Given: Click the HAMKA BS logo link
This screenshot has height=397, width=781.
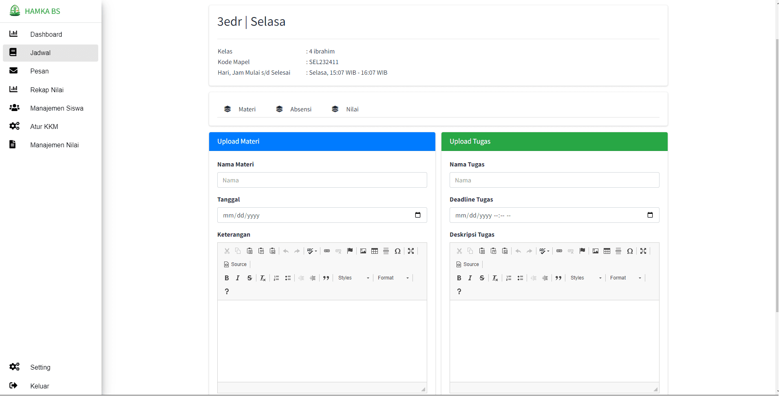Looking at the screenshot, I should pyautogui.click(x=35, y=11).
